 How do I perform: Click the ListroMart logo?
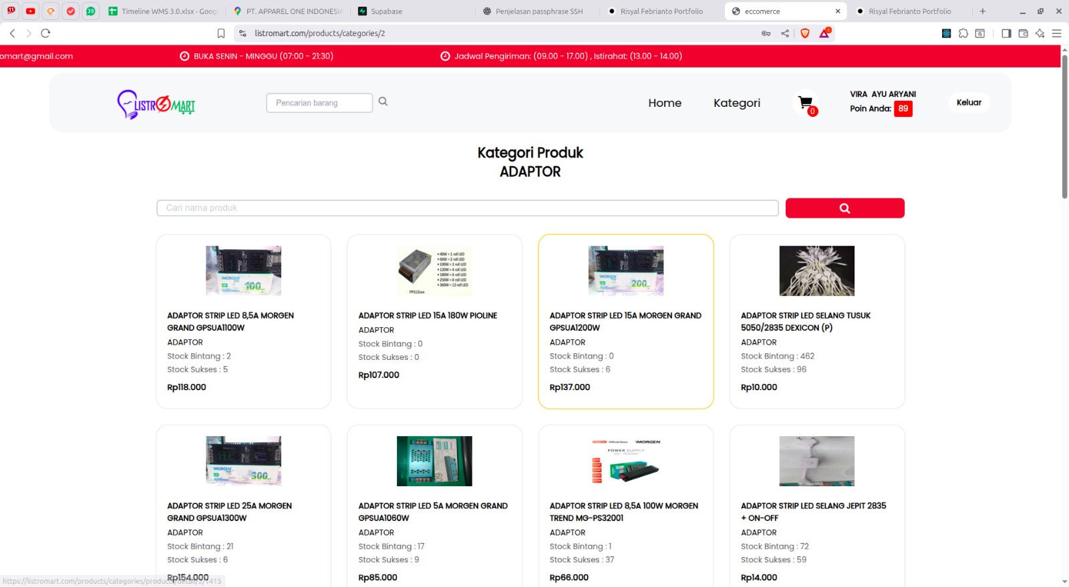click(156, 104)
